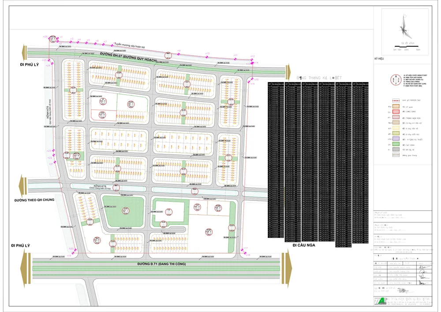This screenshot has width=441, height=312.
Task: Click the TA company logo in title block
Action: coord(380,301)
